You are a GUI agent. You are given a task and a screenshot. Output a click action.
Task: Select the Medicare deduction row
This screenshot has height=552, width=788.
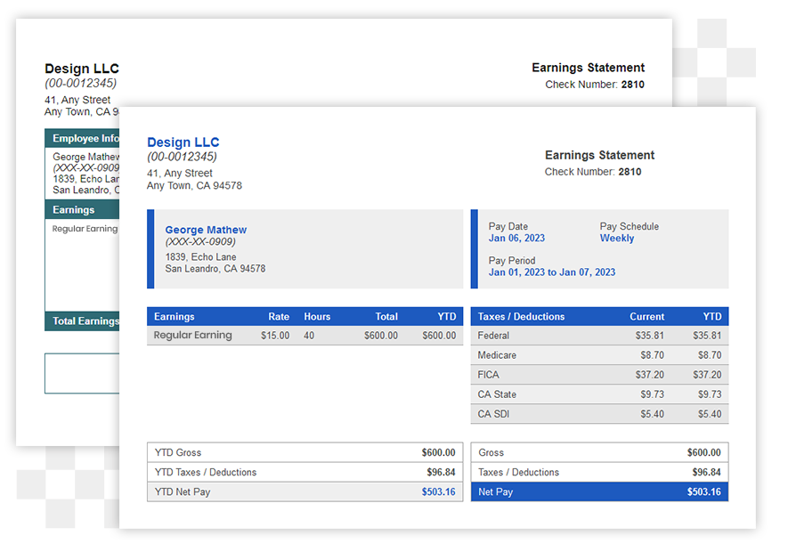tap(599, 355)
